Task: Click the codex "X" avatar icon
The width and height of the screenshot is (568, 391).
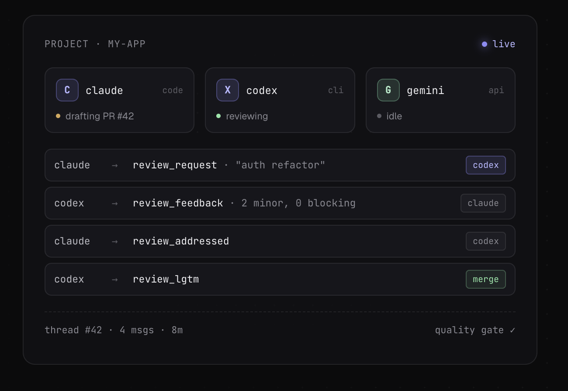Action: (228, 90)
